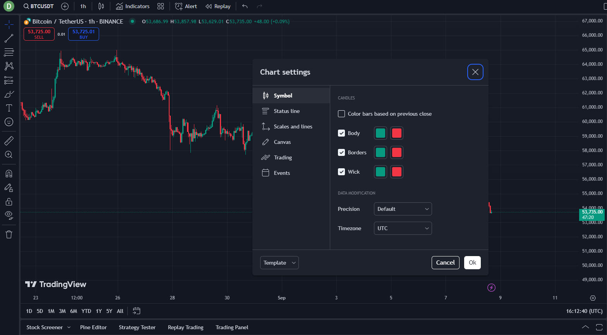Expand the Stock Screener dropdown arrow
This screenshot has width=607, height=335.
click(69, 327)
